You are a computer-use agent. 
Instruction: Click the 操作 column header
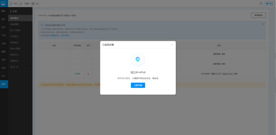(x=219, y=46)
